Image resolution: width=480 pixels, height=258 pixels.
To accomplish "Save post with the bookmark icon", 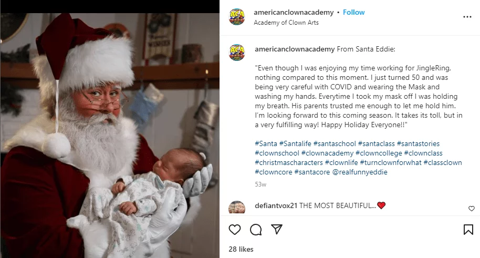I will (468, 230).
